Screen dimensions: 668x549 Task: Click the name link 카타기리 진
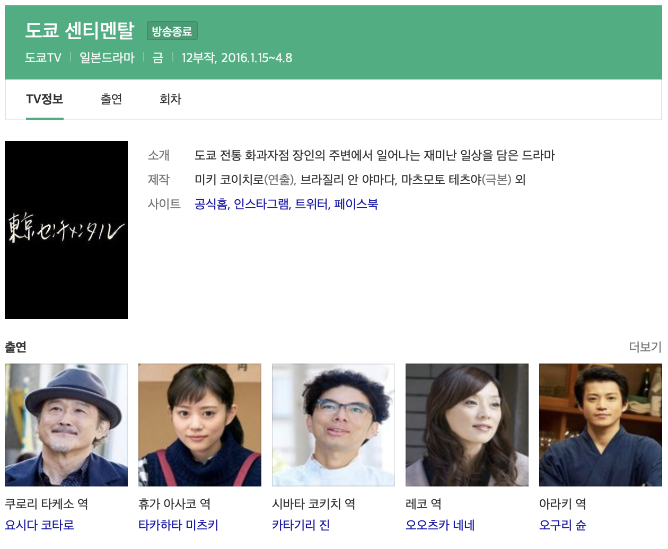(301, 525)
